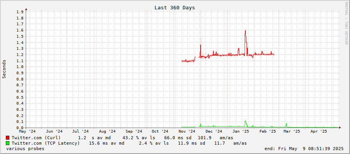This screenshot has height=154, width=350.
Task: Click the "1.2 s av md" Curl statistic
Action: coord(94,138)
